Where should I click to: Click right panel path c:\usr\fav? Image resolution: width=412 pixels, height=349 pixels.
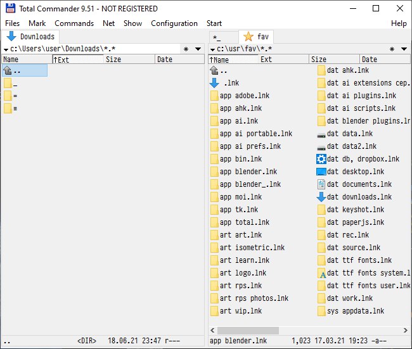click(245, 49)
